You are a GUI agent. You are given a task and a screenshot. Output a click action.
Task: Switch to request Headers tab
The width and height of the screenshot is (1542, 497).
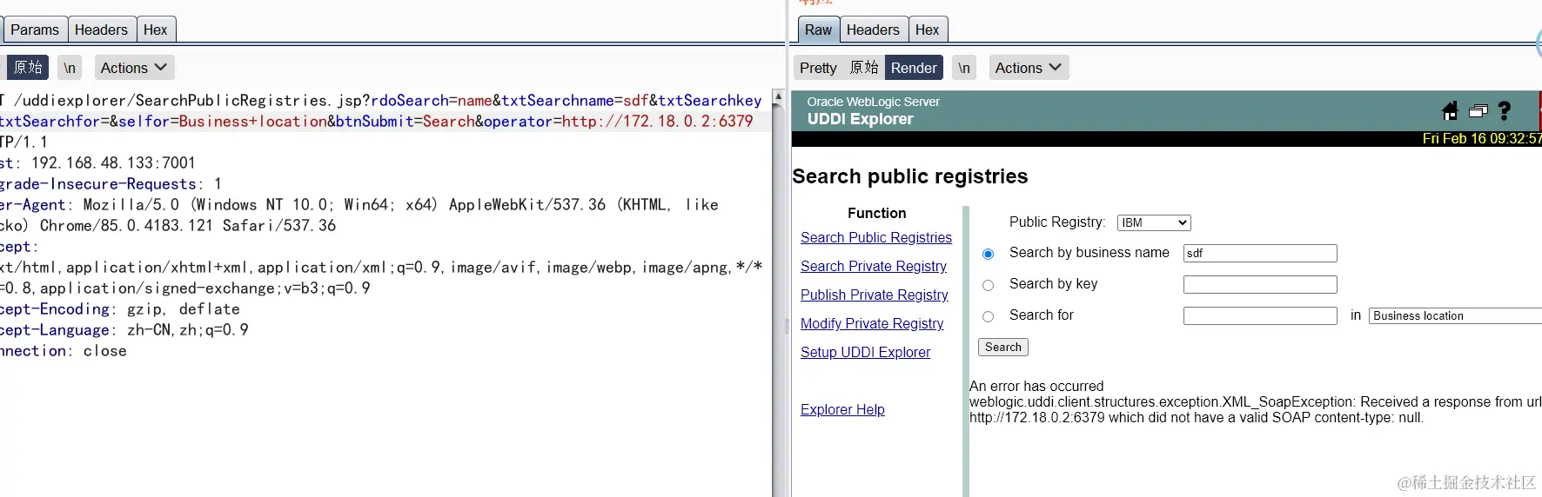(x=101, y=30)
